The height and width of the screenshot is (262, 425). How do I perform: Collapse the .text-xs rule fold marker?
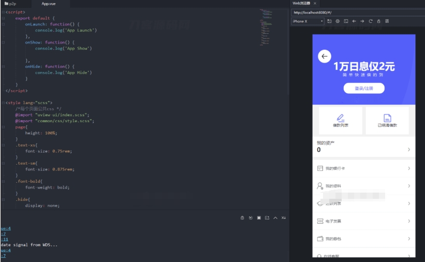3,145
